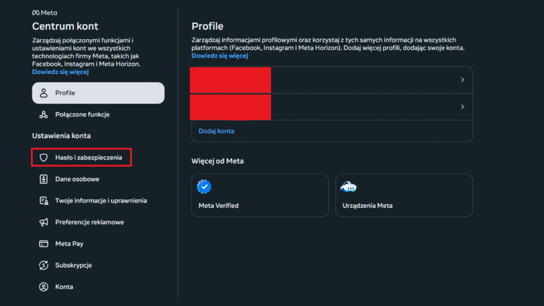The height and width of the screenshot is (306, 544).
Task: Click the Profile page heading
Action: 208,27
